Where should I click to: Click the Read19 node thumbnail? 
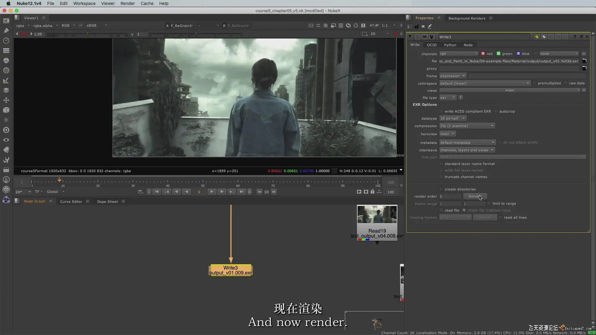click(x=377, y=215)
